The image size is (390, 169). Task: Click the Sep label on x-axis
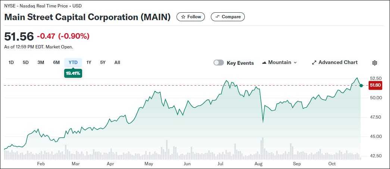297,164
